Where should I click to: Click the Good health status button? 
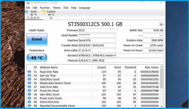click(37, 39)
